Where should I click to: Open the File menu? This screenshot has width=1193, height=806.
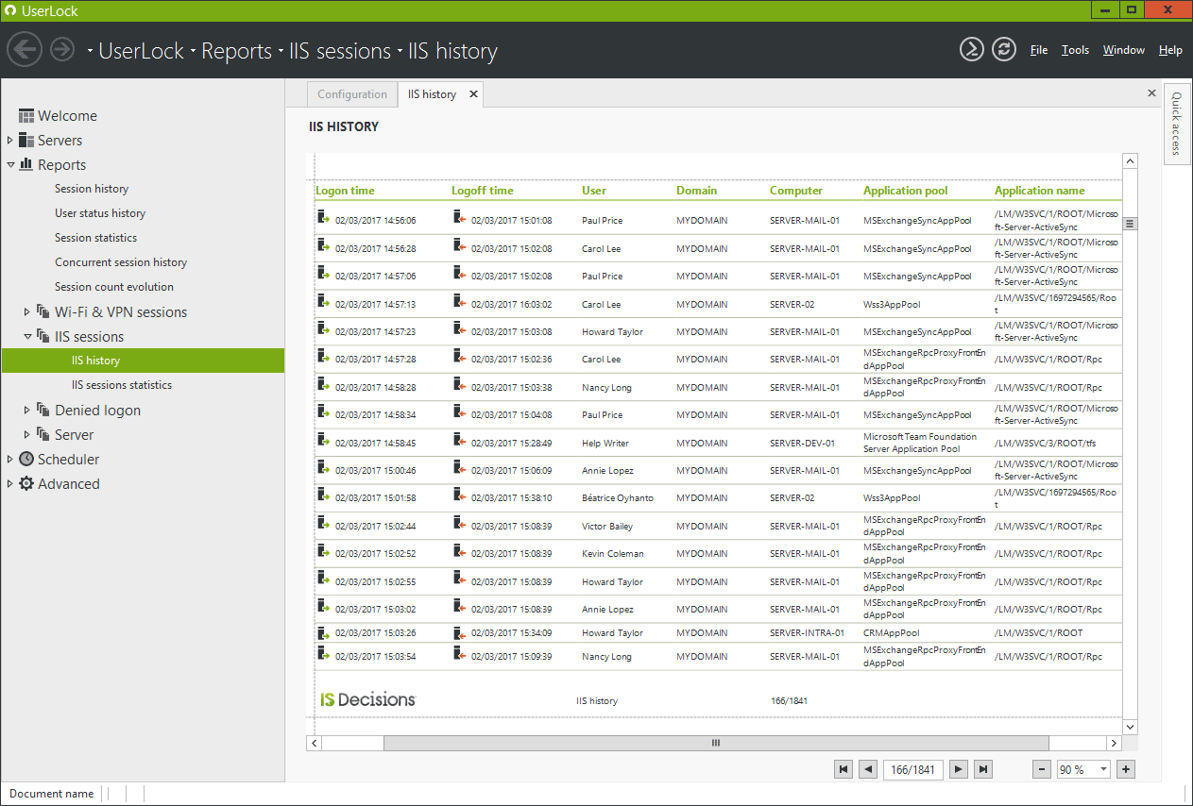(x=1039, y=50)
